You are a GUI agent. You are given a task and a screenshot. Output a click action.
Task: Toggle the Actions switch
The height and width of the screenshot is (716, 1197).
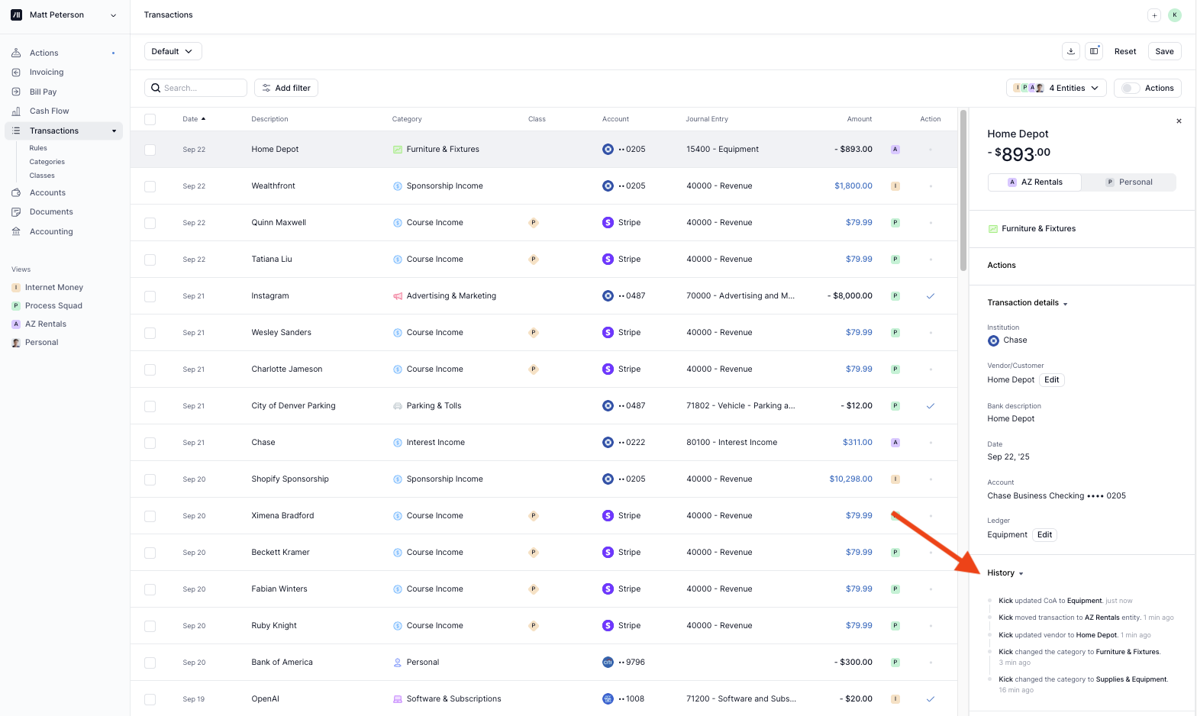1131,89
